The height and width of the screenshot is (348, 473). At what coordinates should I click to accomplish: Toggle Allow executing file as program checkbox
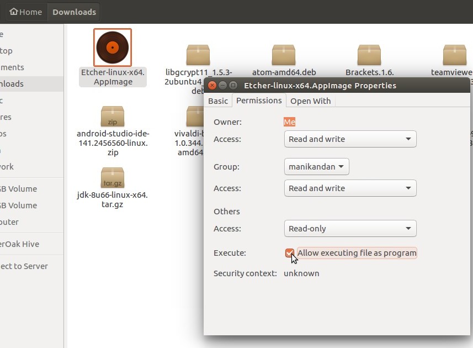point(290,253)
